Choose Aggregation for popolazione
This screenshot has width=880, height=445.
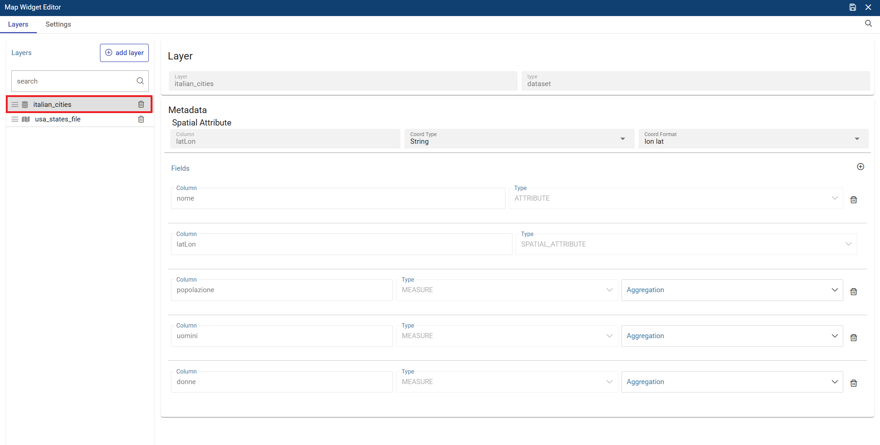tap(732, 290)
